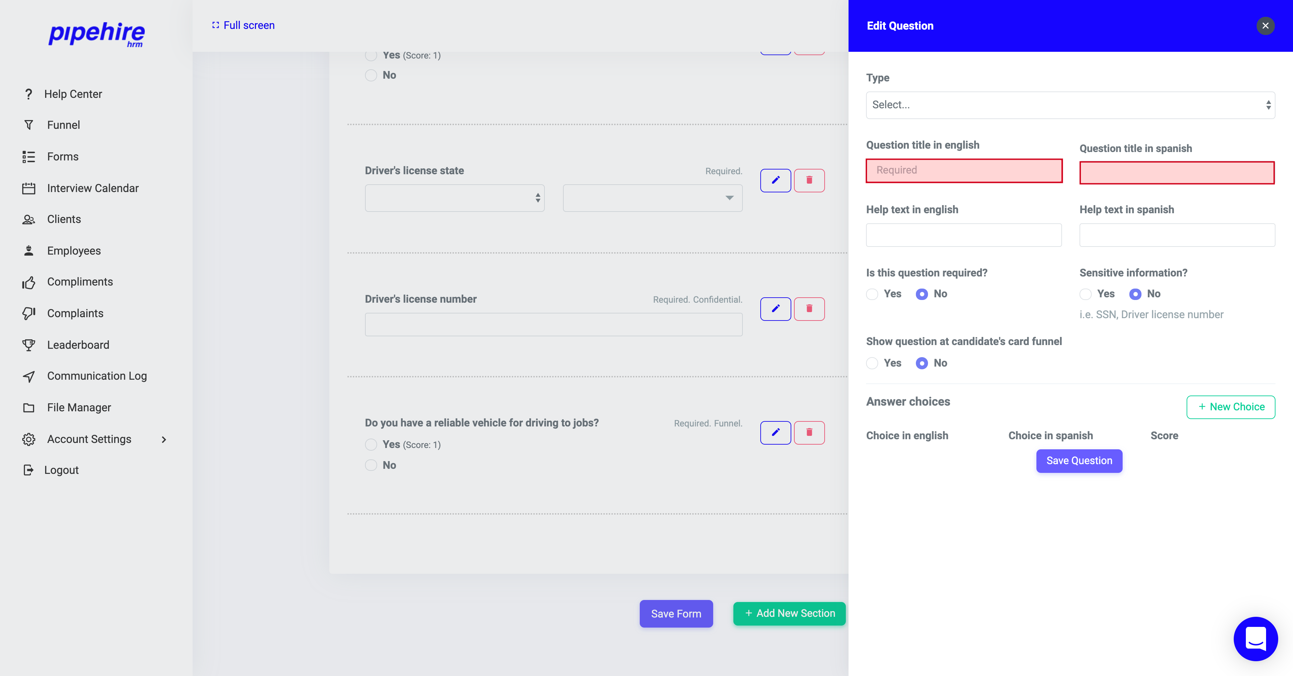The height and width of the screenshot is (676, 1293).
Task: Open Leaderboard from the sidebar menu
Action: [x=78, y=345]
